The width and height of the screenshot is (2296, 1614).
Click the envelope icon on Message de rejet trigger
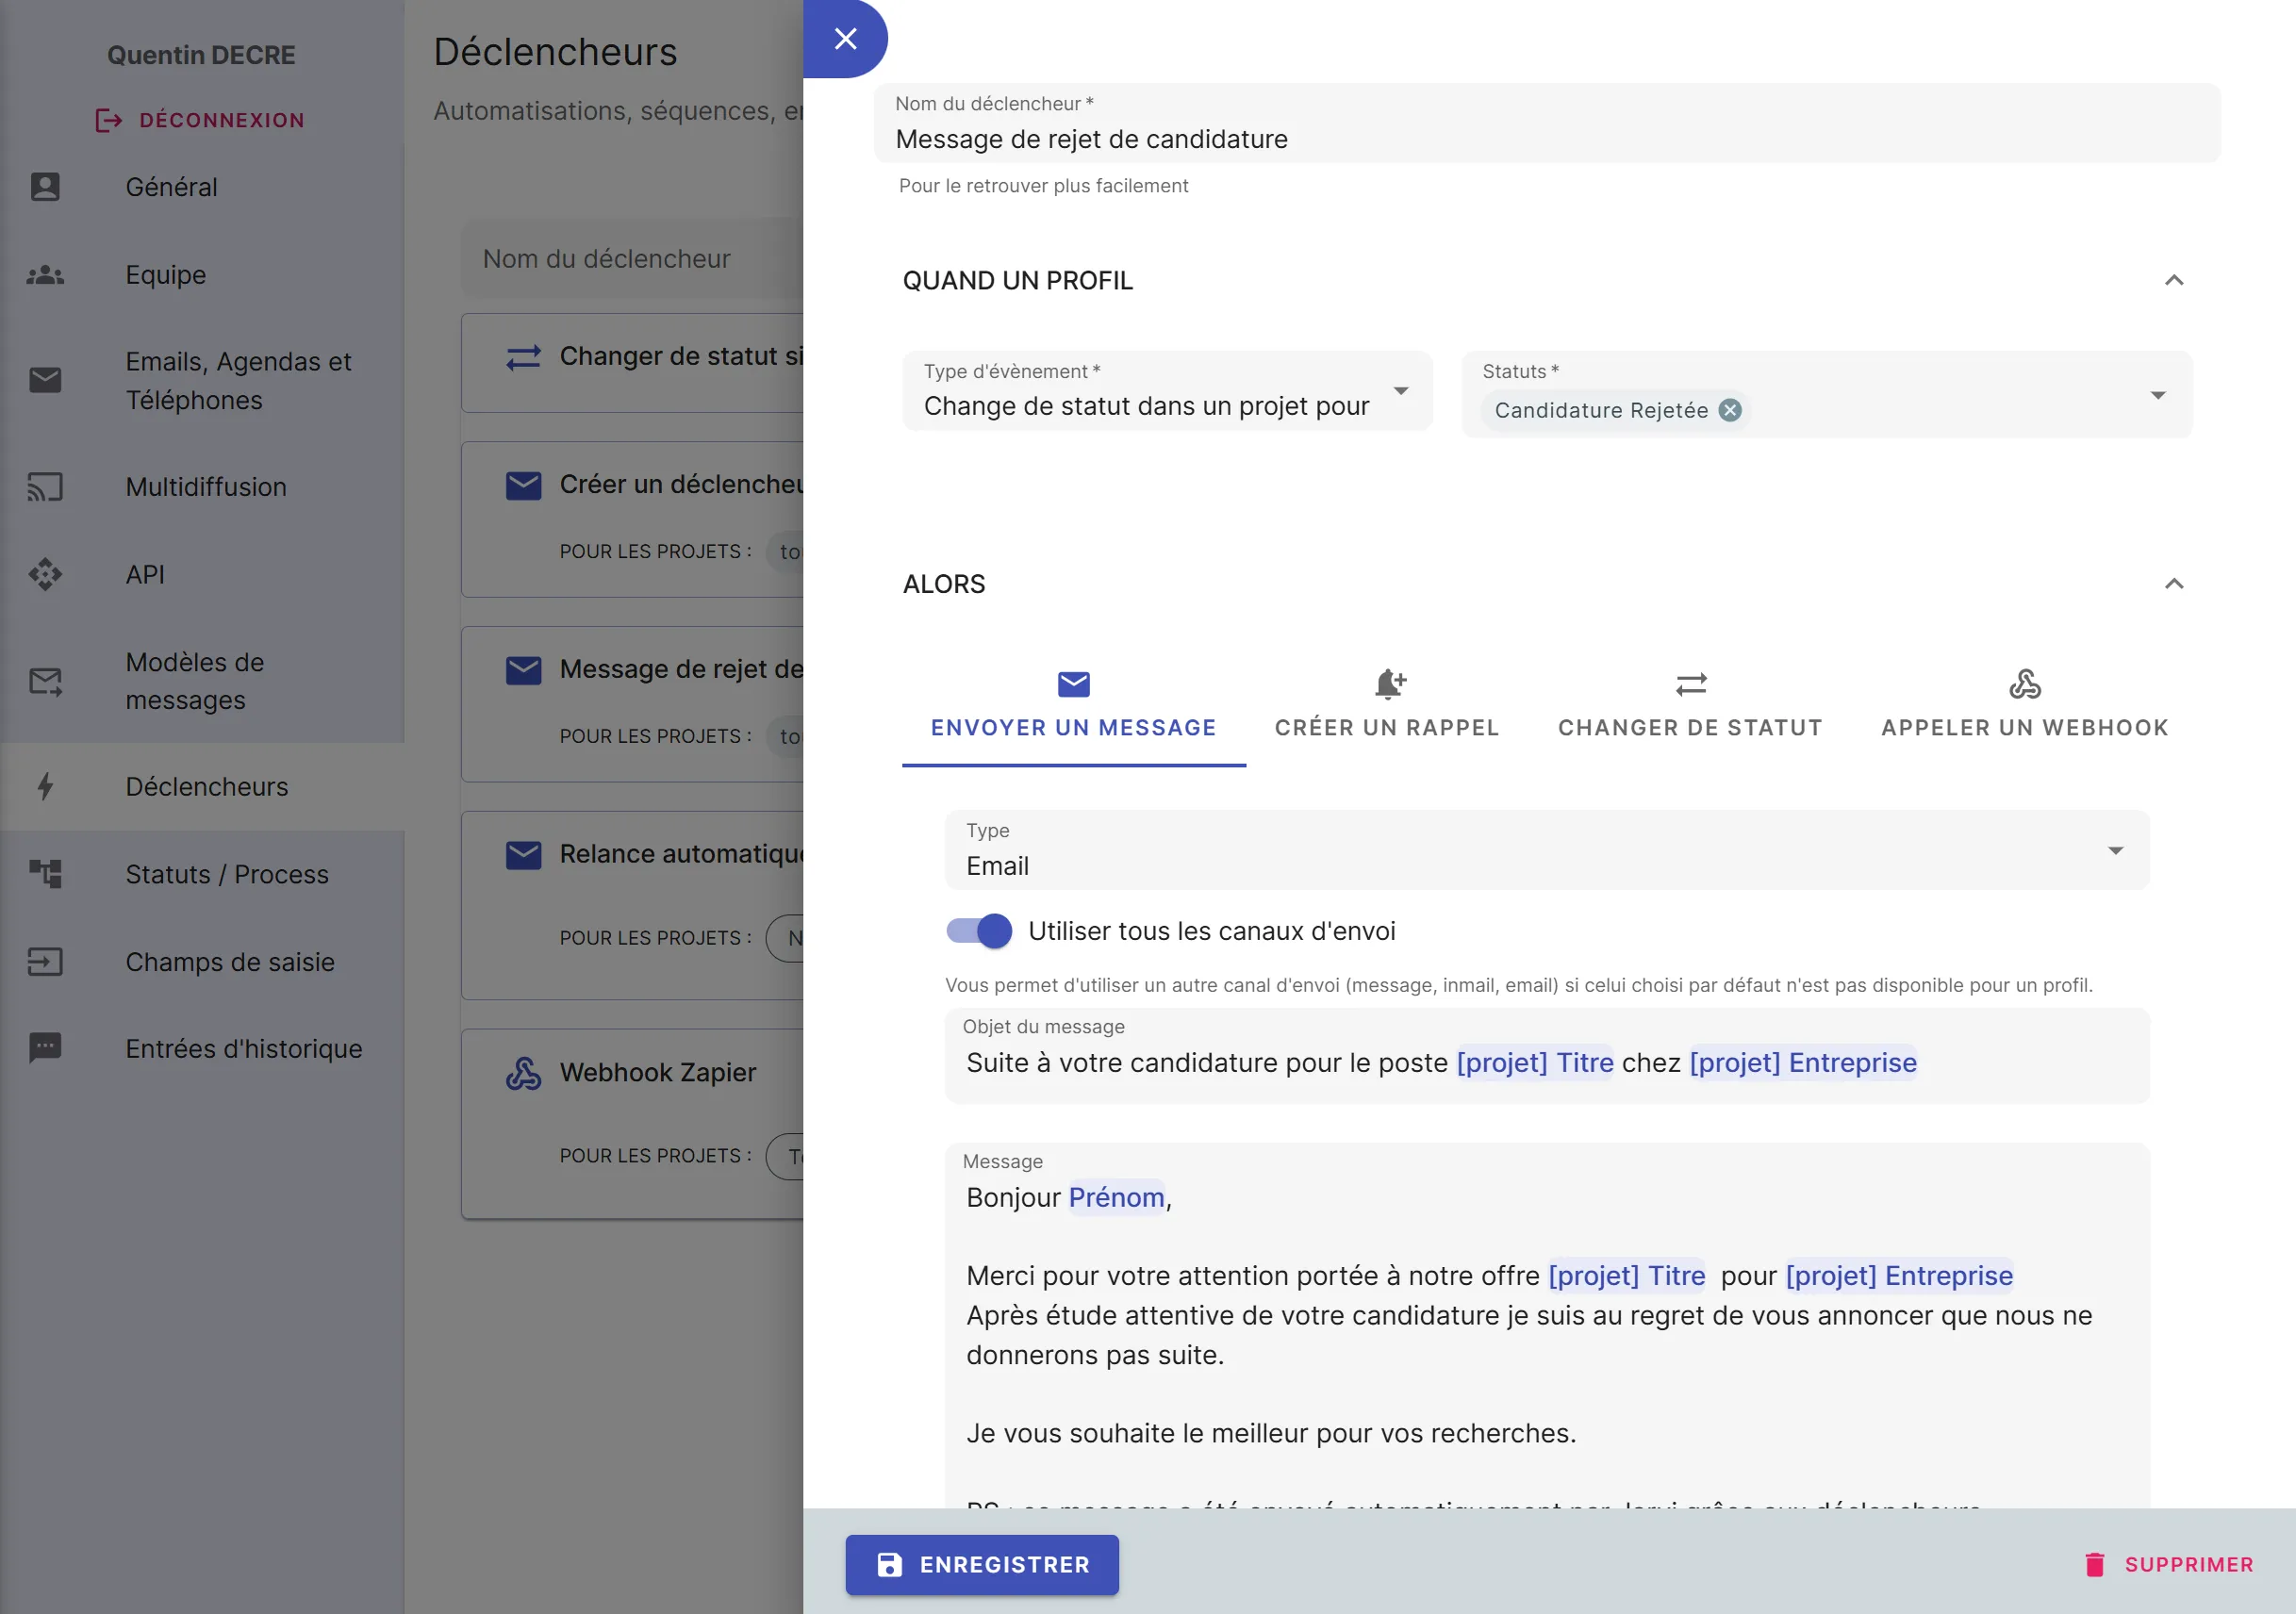point(522,669)
